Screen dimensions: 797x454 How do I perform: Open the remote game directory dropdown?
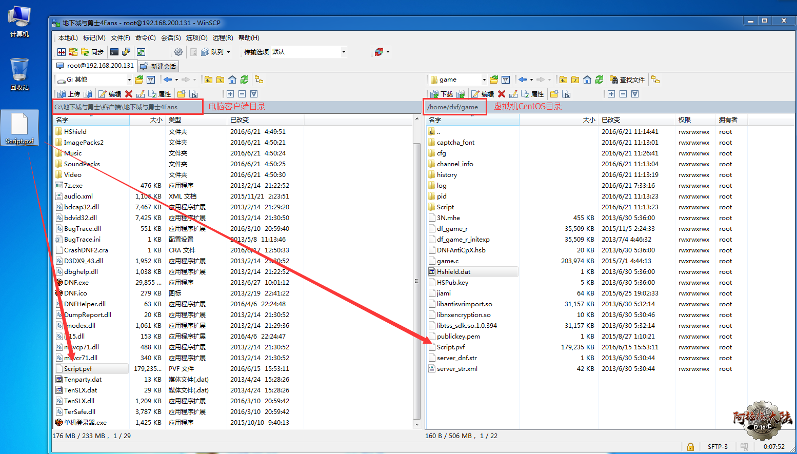[484, 80]
